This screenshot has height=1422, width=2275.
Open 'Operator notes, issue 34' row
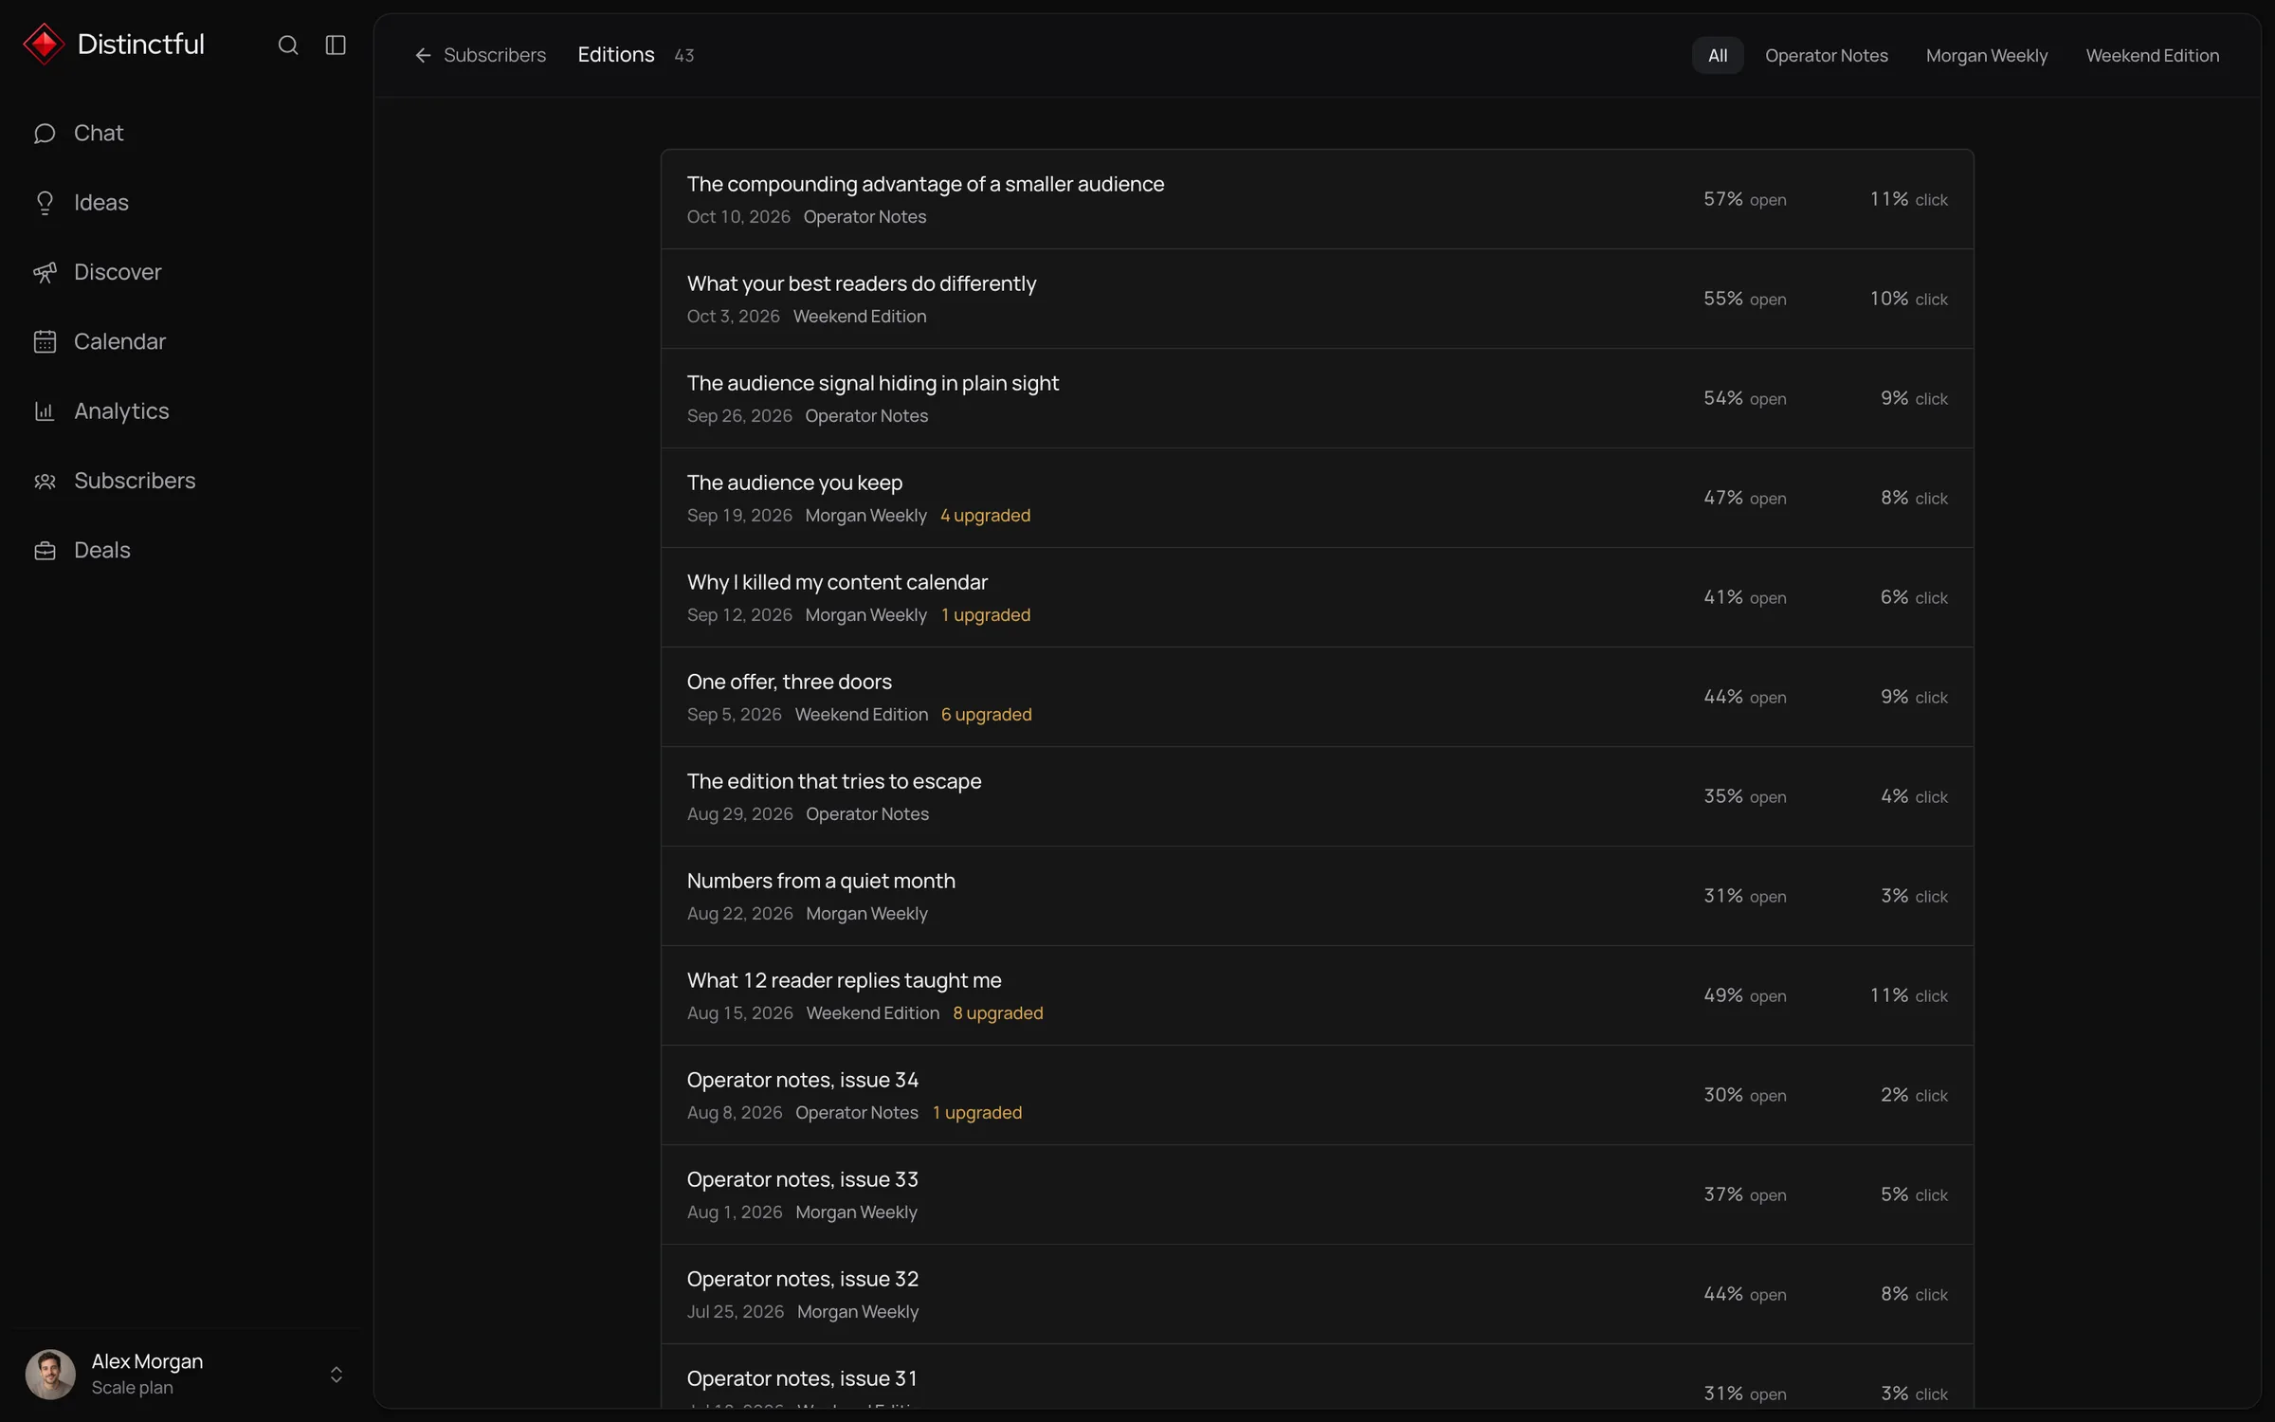pyautogui.click(x=1317, y=1095)
